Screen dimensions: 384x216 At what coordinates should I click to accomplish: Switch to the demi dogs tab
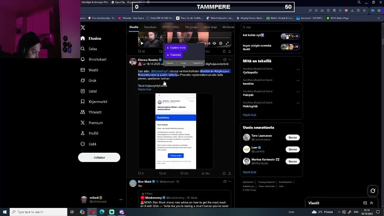[210, 27]
